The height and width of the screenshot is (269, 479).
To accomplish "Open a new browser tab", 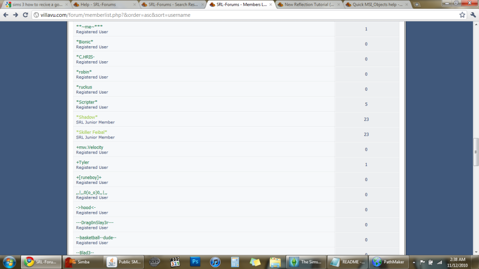I will tap(417, 5).
